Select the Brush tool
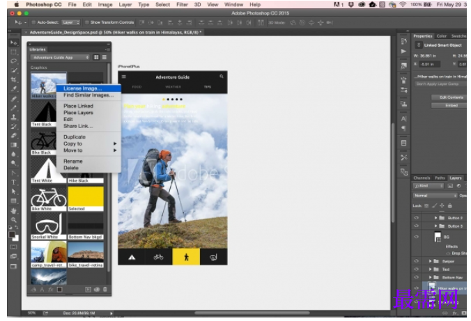471x321 pixels. (x=14, y=108)
